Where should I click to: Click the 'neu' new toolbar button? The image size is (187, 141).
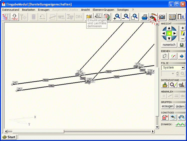14,17
